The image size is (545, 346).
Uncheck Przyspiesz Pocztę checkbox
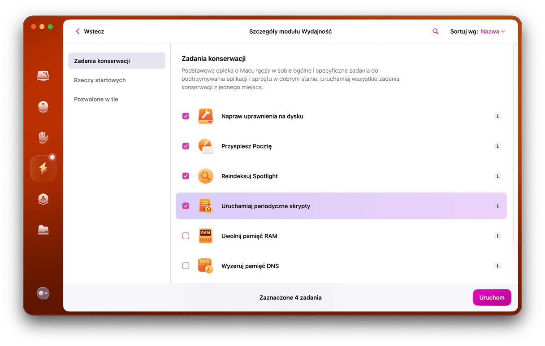(186, 146)
